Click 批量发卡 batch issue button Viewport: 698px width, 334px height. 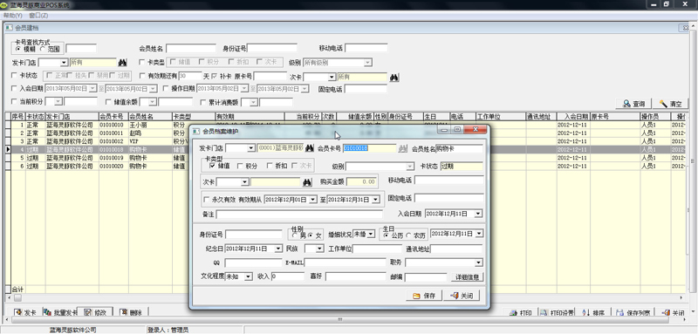(59, 312)
